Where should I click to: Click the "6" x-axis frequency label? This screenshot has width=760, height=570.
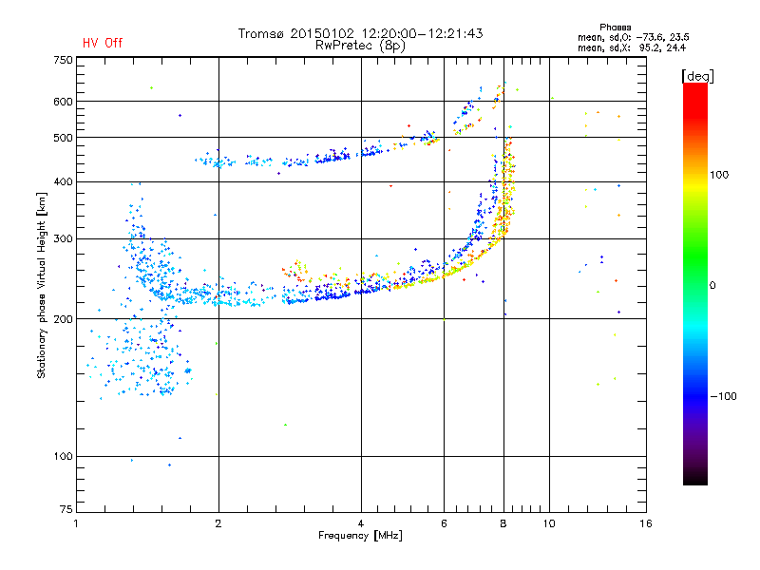click(444, 523)
